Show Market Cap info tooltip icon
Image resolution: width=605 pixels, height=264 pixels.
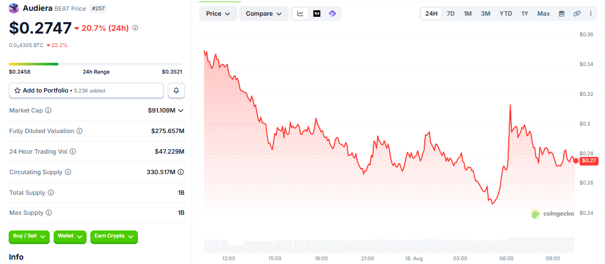[48, 110]
